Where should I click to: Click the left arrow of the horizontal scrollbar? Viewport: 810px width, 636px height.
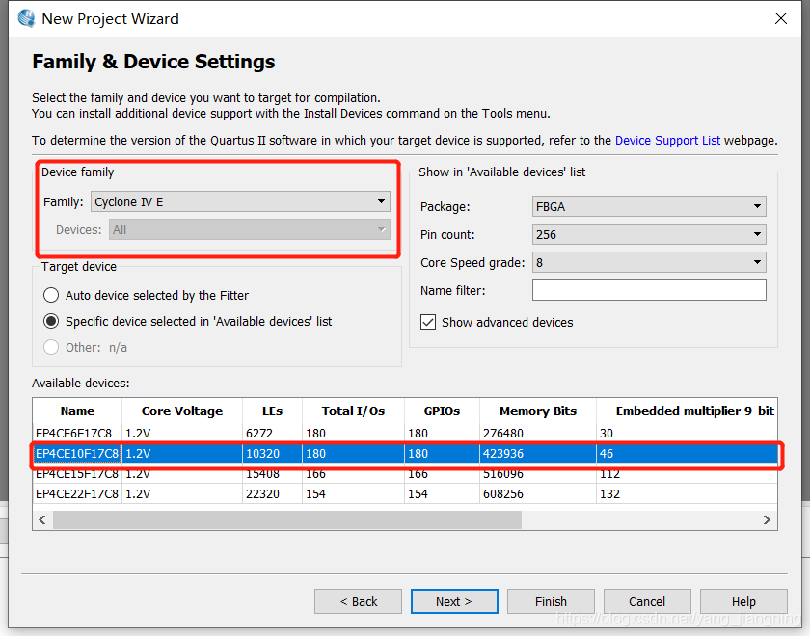(42, 519)
